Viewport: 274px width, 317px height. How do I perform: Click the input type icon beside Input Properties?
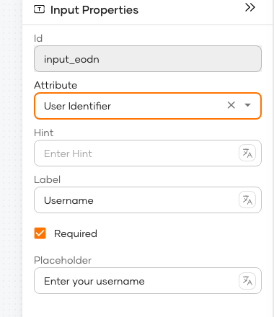(x=39, y=9)
